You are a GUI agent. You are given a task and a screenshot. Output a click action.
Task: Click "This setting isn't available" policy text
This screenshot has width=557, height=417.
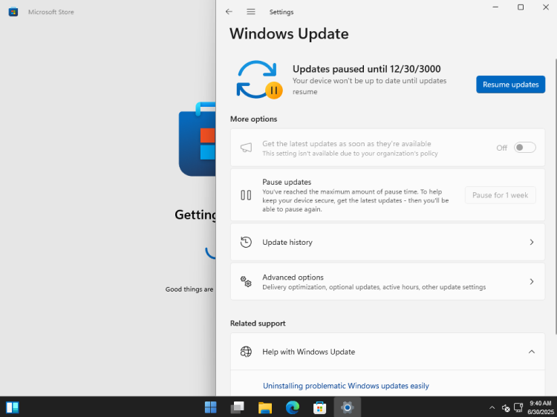(x=350, y=154)
